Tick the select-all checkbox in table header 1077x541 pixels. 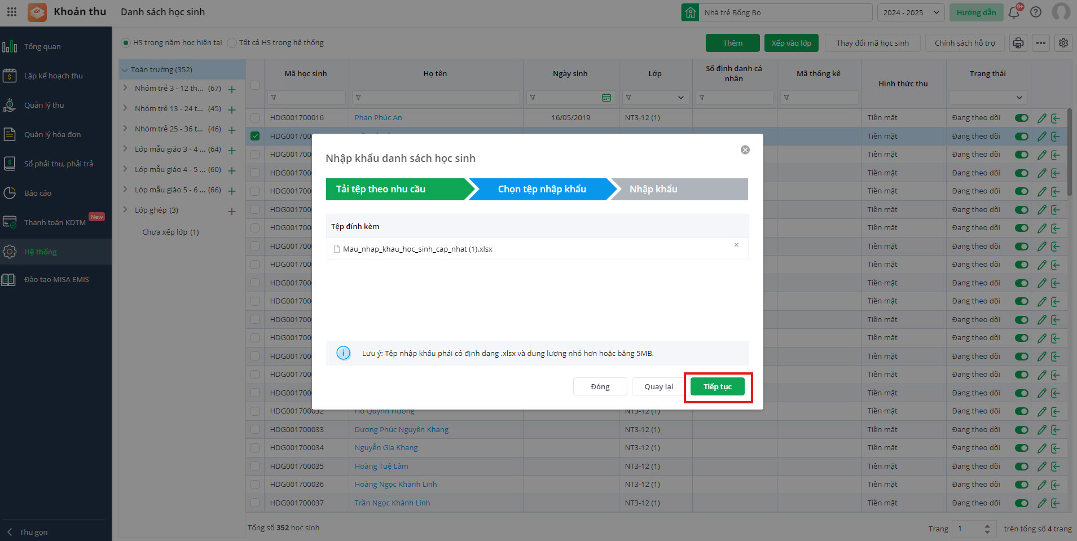pos(255,85)
